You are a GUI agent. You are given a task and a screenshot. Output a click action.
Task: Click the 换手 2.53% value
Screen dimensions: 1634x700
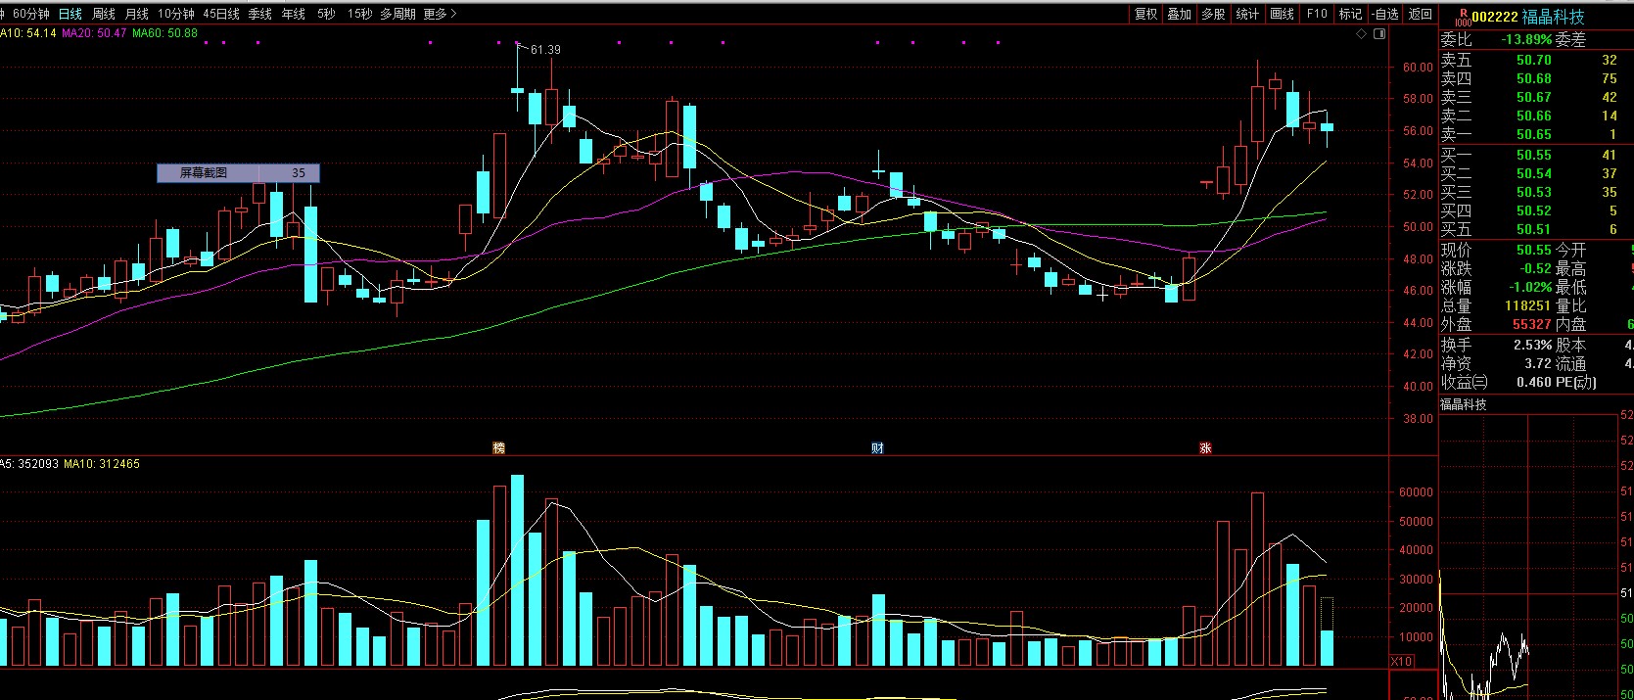(1533, 345)
